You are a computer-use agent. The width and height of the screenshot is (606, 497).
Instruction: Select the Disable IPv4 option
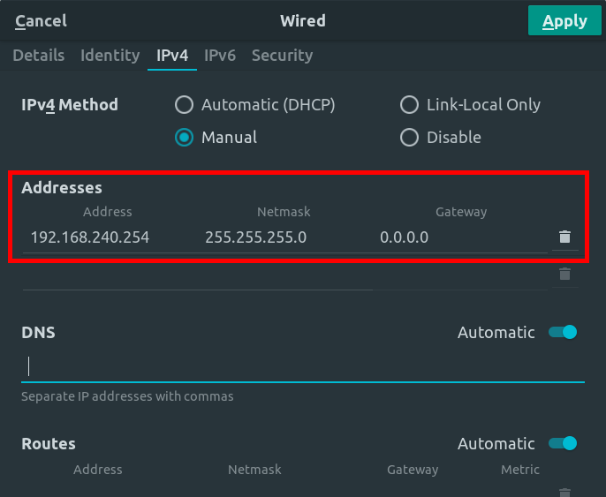coord(441,138)
